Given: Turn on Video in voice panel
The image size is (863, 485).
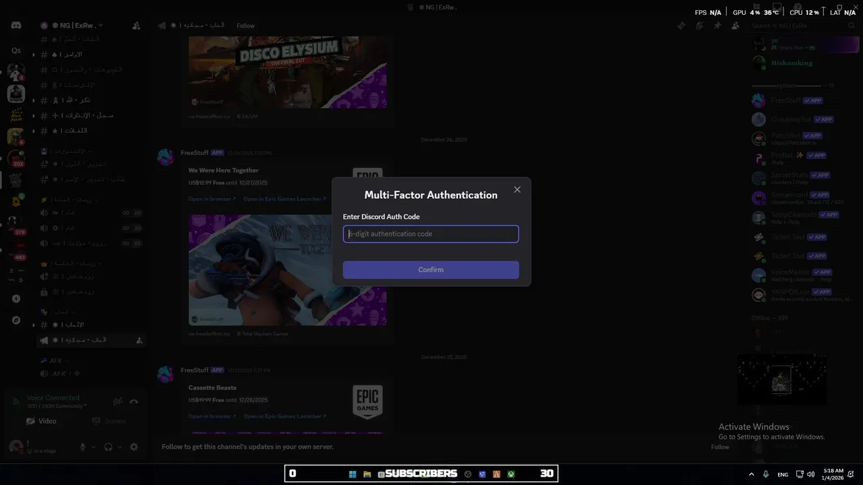Looking at the screenshot, I should [x=41, y=421].
